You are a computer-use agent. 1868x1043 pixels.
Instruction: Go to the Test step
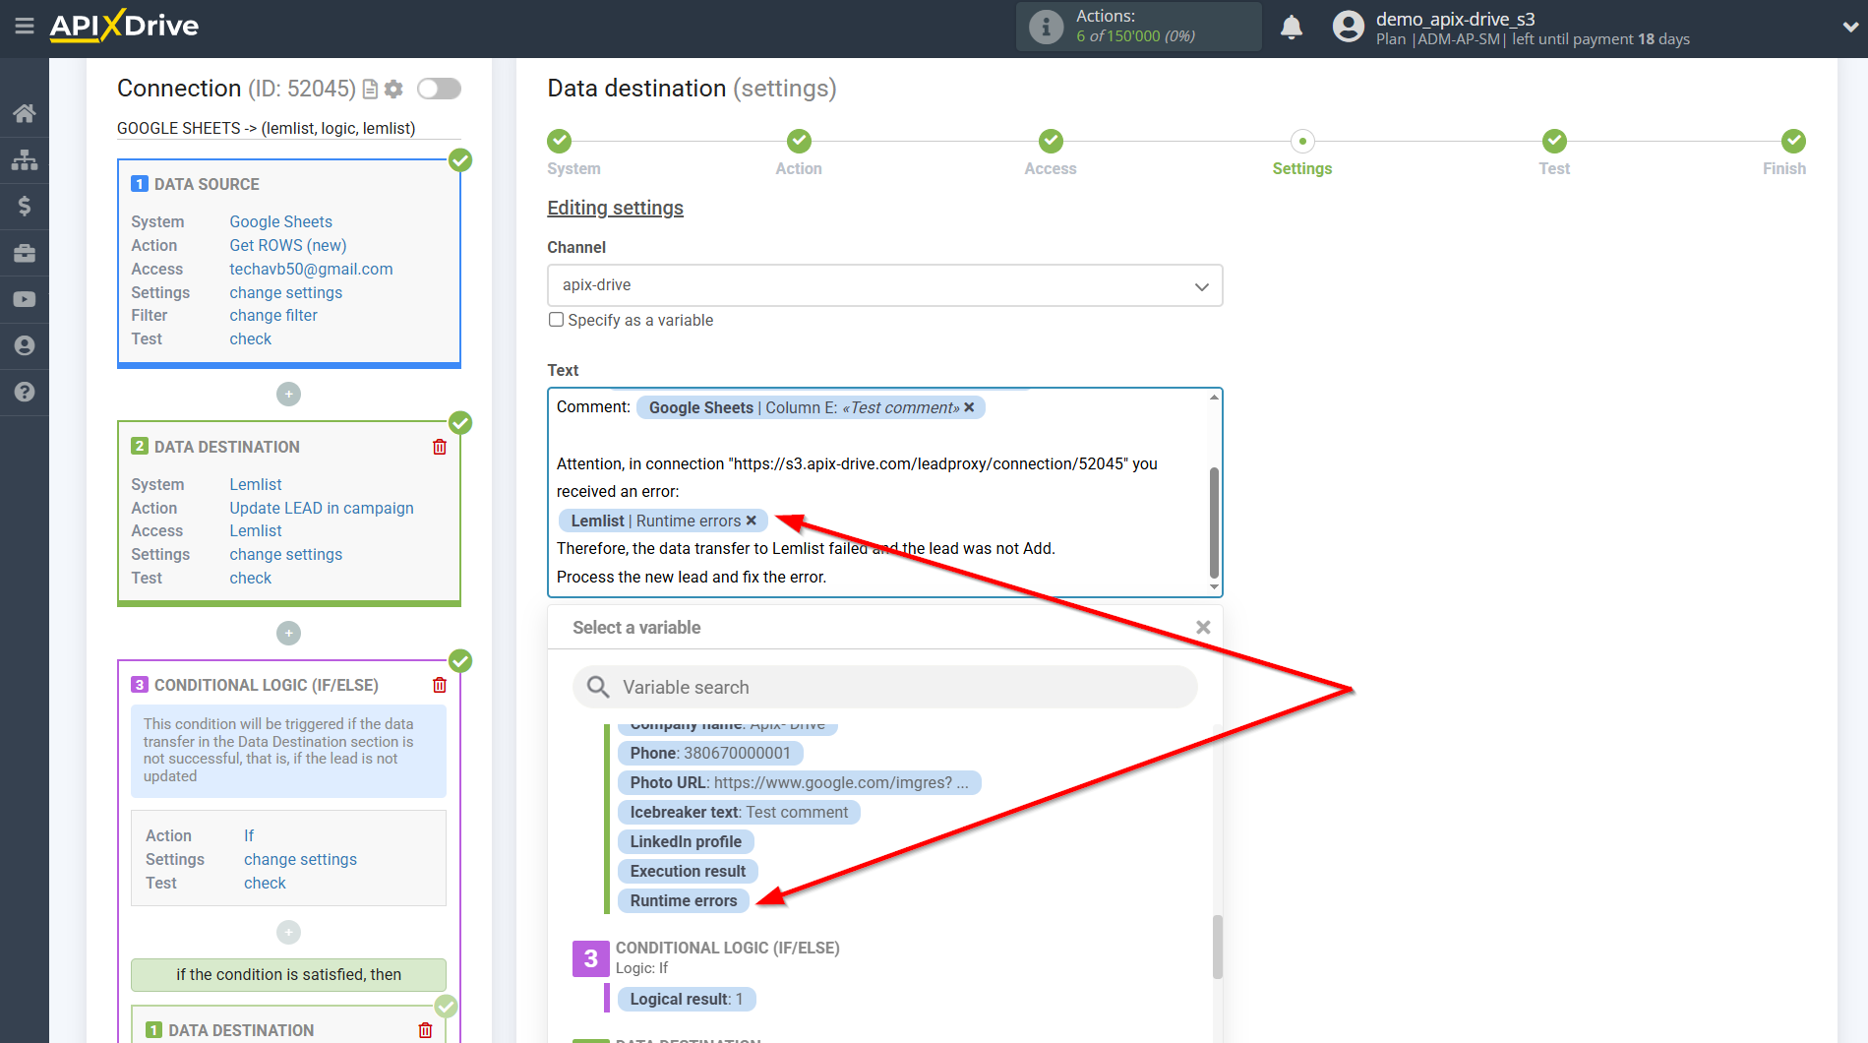point(1554,142)
